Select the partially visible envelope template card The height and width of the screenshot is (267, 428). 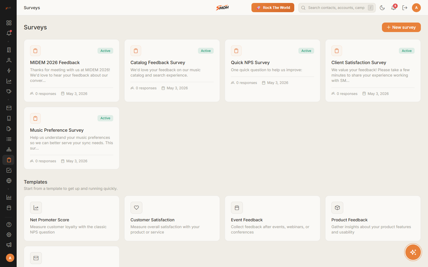pyautogui.click(x=72, y=257)
